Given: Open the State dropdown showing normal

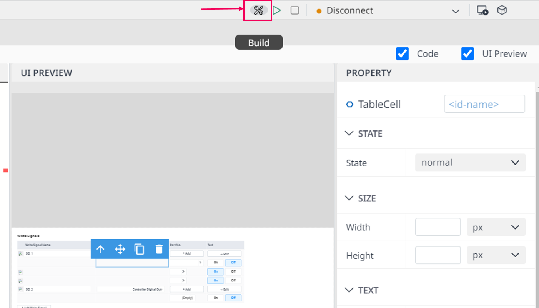Looking at the screenshot, I should pyautogui.click(x=470, y=163).
